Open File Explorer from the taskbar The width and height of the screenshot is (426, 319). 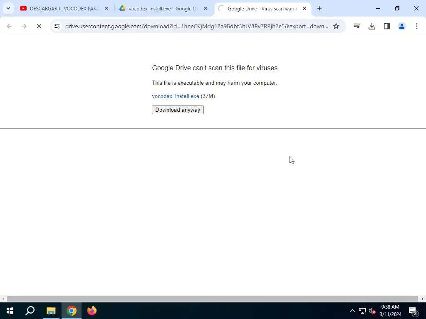click(51, 311)
